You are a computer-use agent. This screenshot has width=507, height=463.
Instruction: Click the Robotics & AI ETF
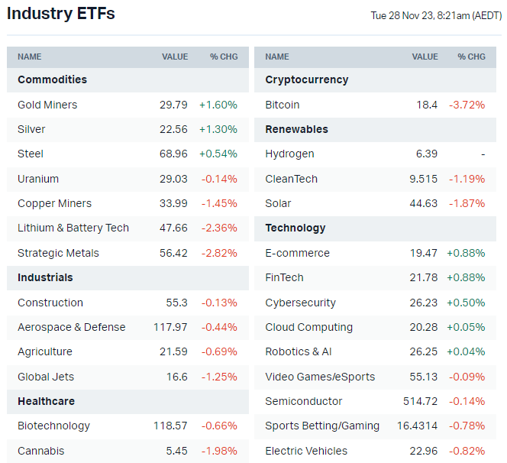299,351
